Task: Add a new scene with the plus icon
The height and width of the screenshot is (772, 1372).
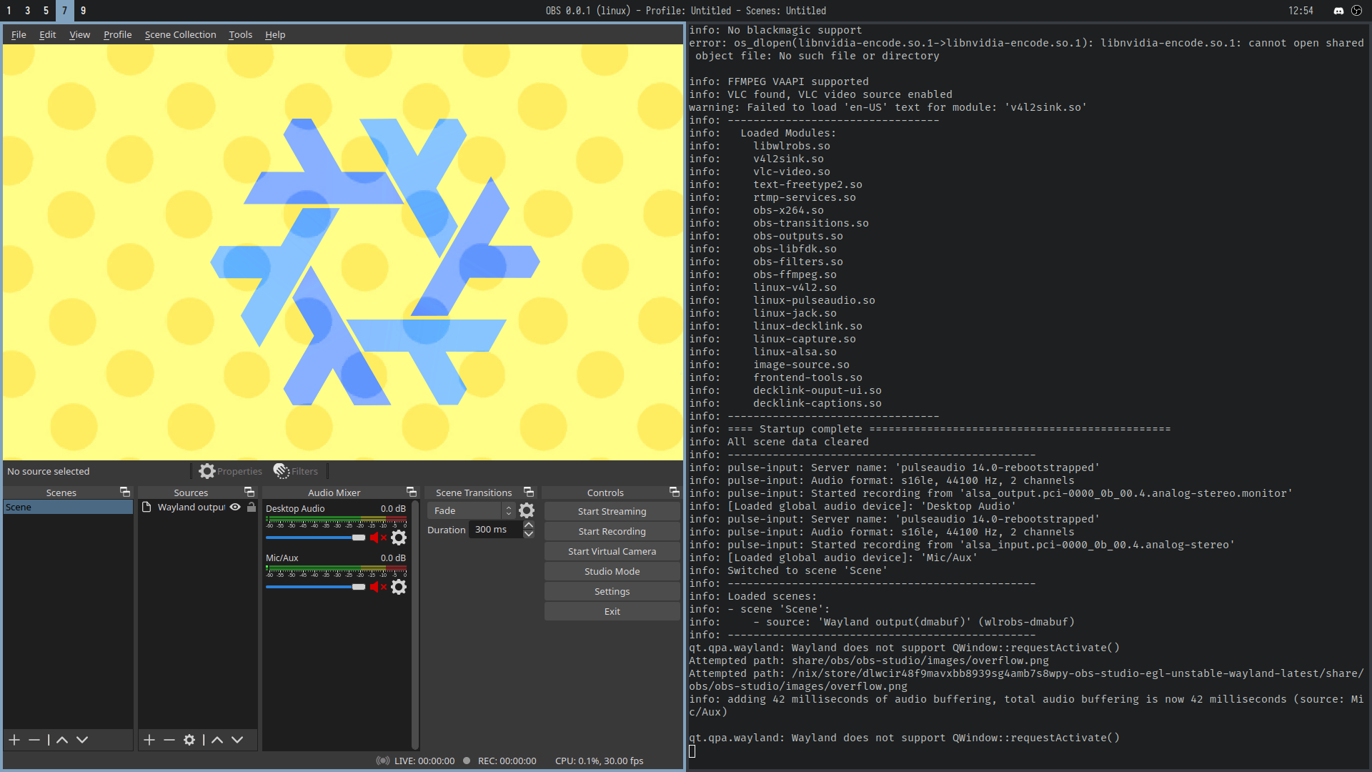Action: click(x=14, y=740)
